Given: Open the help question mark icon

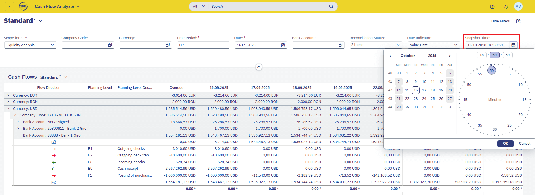Looking at the screenshot, I should 492,7.
